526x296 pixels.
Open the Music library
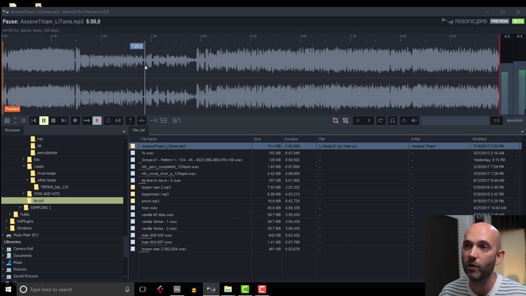tap(18, 263)
